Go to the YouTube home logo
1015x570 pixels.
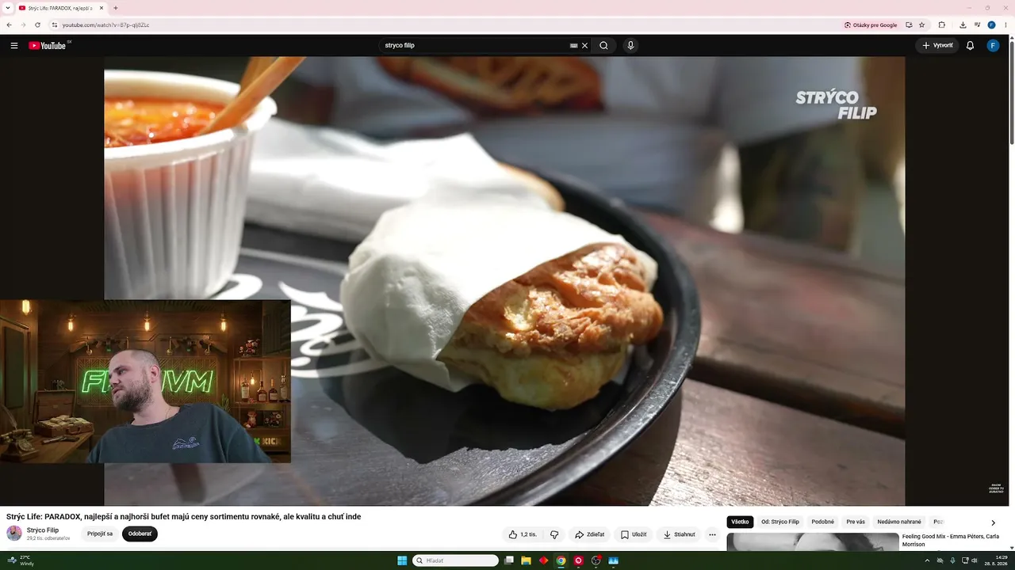[48, 46]
